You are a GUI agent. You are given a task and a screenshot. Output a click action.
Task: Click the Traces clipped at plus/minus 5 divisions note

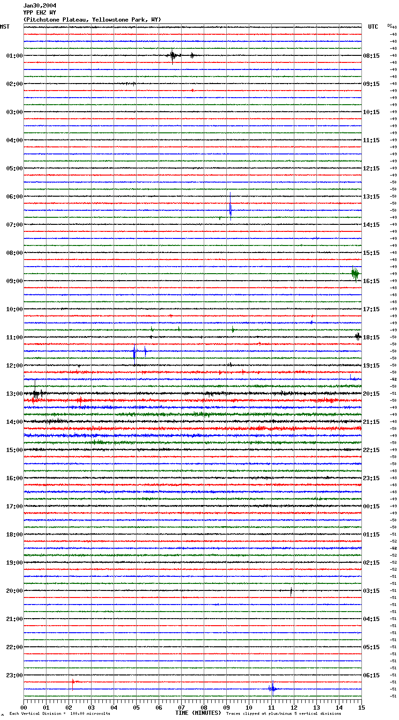(284, 714)
